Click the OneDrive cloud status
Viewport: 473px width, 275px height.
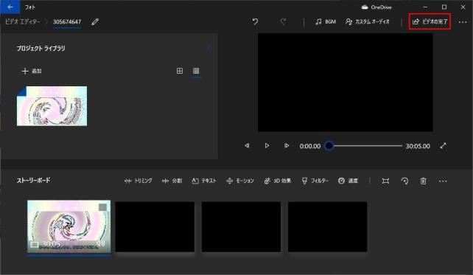[x=376, y=7]
